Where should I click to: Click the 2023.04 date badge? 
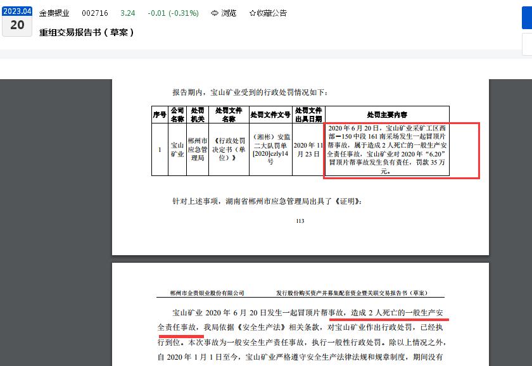point(17,11)
